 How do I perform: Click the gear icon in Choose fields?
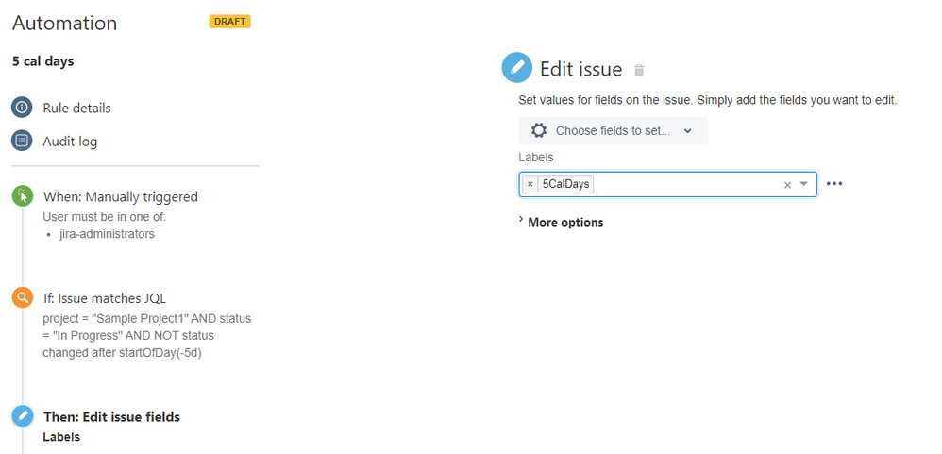click(x=539, y=130)
